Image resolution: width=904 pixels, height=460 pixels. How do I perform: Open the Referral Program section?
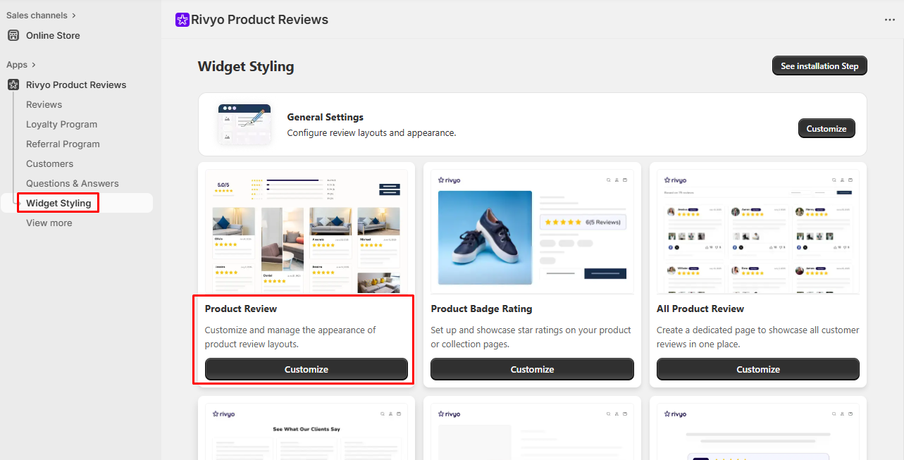coord(63,144)
